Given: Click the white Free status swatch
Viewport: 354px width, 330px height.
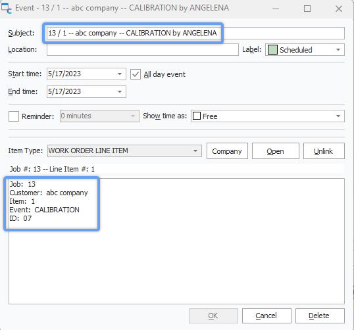Looking at the screenshot, I should tap(197, 116).
